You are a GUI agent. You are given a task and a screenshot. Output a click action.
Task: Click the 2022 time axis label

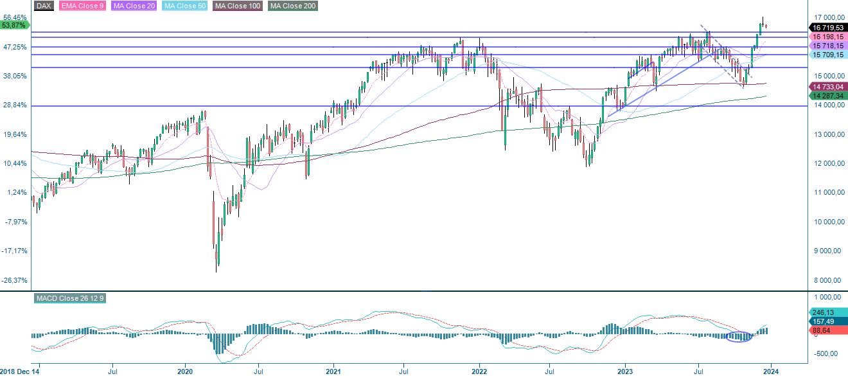(x=480, y=371)
